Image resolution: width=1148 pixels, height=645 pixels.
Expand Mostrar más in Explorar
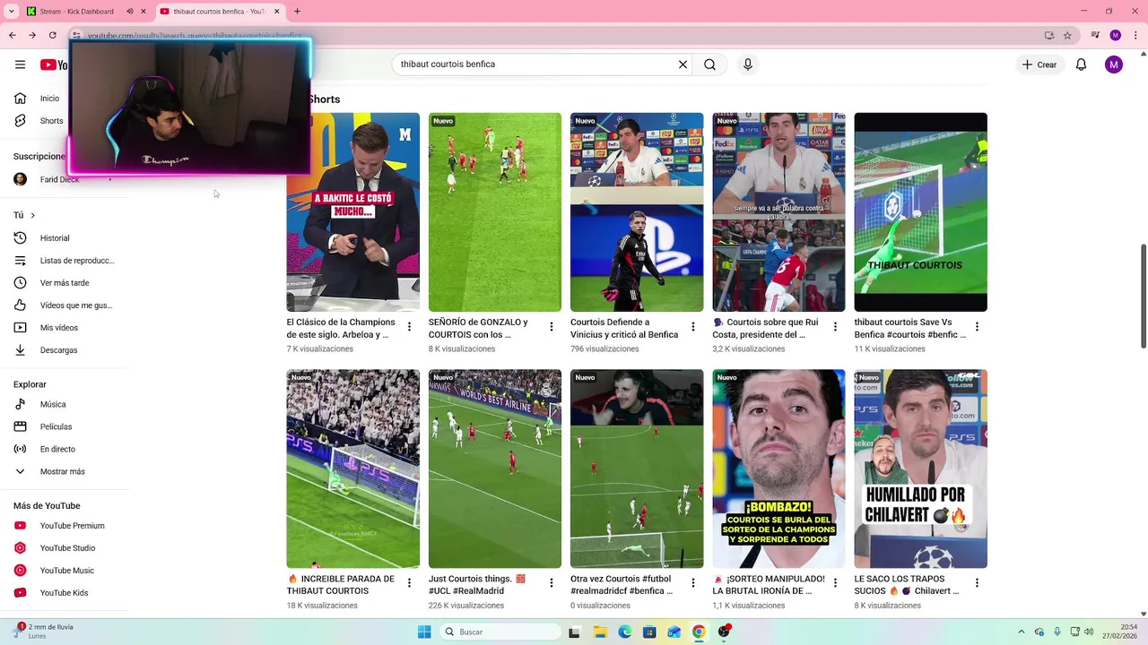(64, 471)
